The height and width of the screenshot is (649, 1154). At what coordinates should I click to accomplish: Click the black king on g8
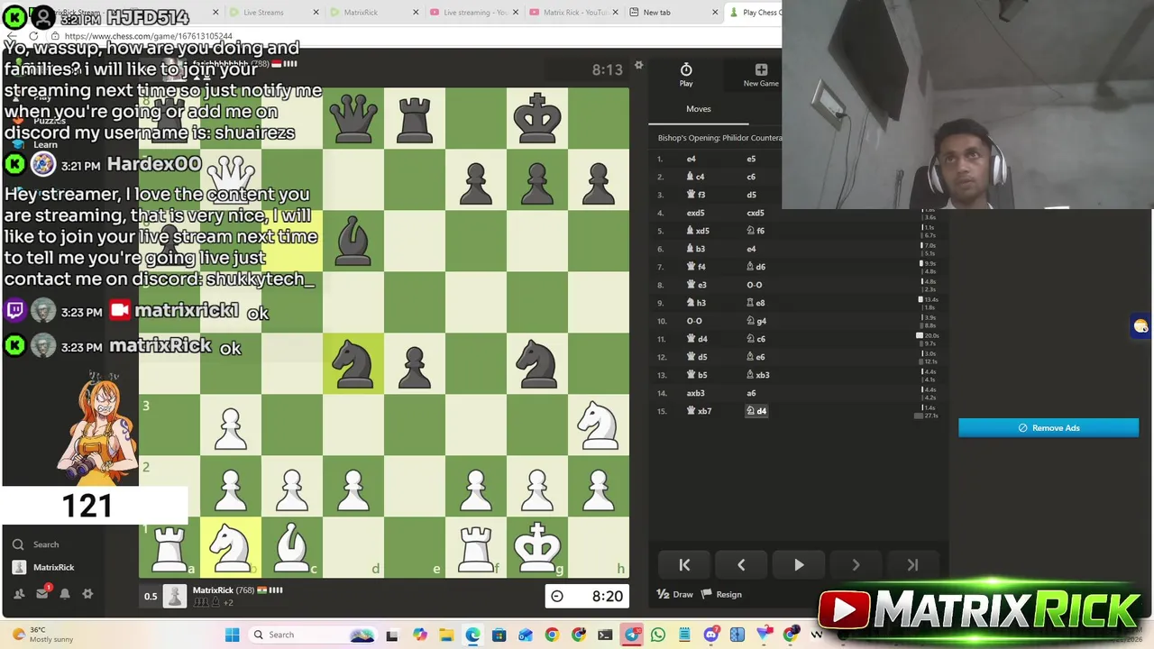(x=537, y=118)
